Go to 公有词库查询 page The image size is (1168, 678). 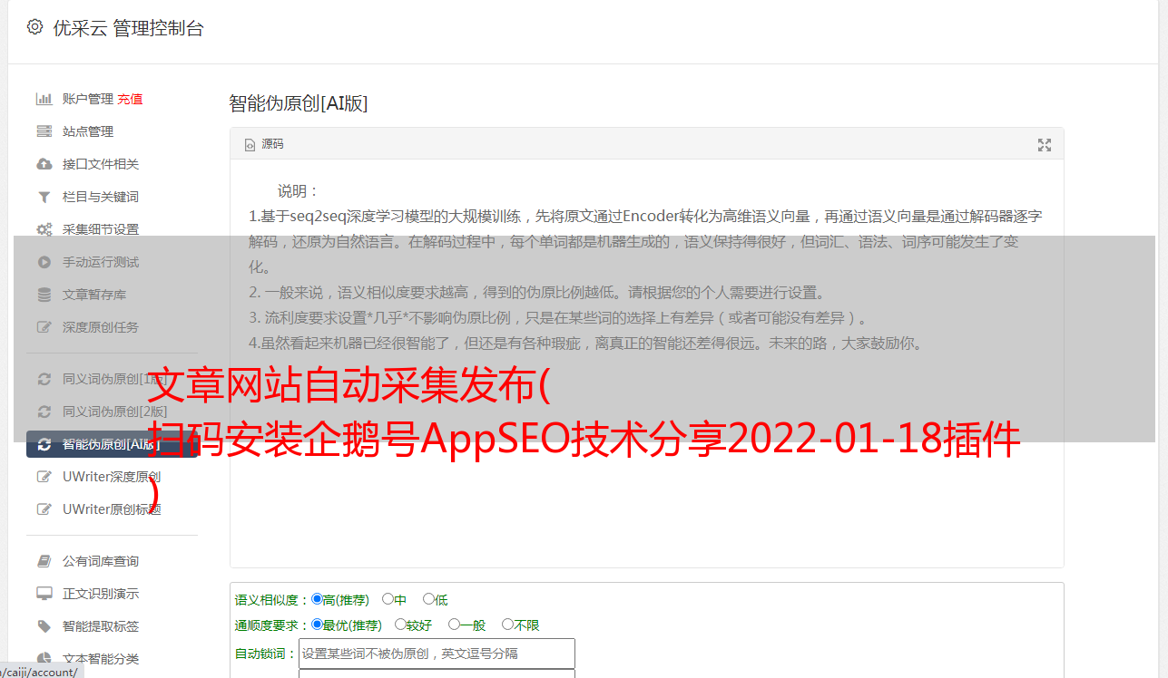(x=101, y=561)
